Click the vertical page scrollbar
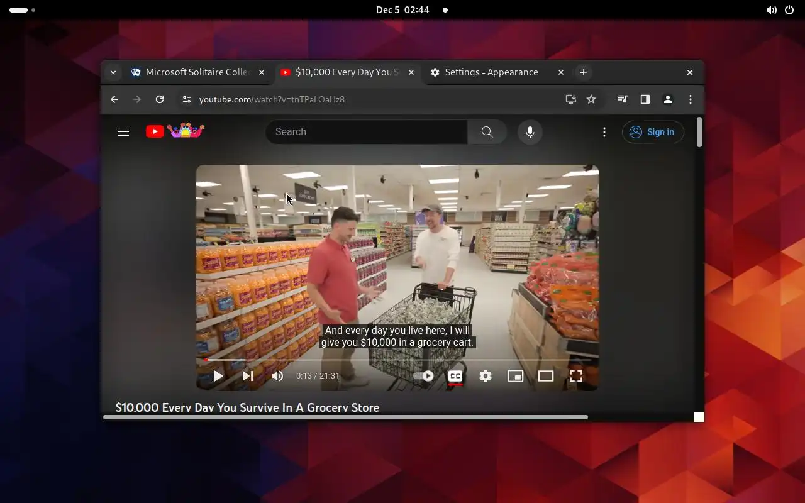Image resolution: width=805 pixels, height=503 pixels. 699,133
